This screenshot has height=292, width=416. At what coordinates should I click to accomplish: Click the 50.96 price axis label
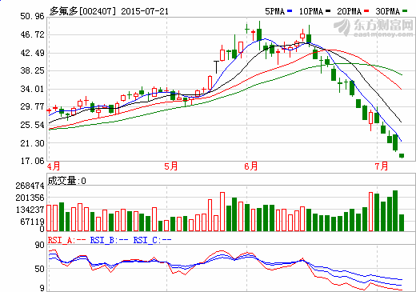[x=32, y=16]
